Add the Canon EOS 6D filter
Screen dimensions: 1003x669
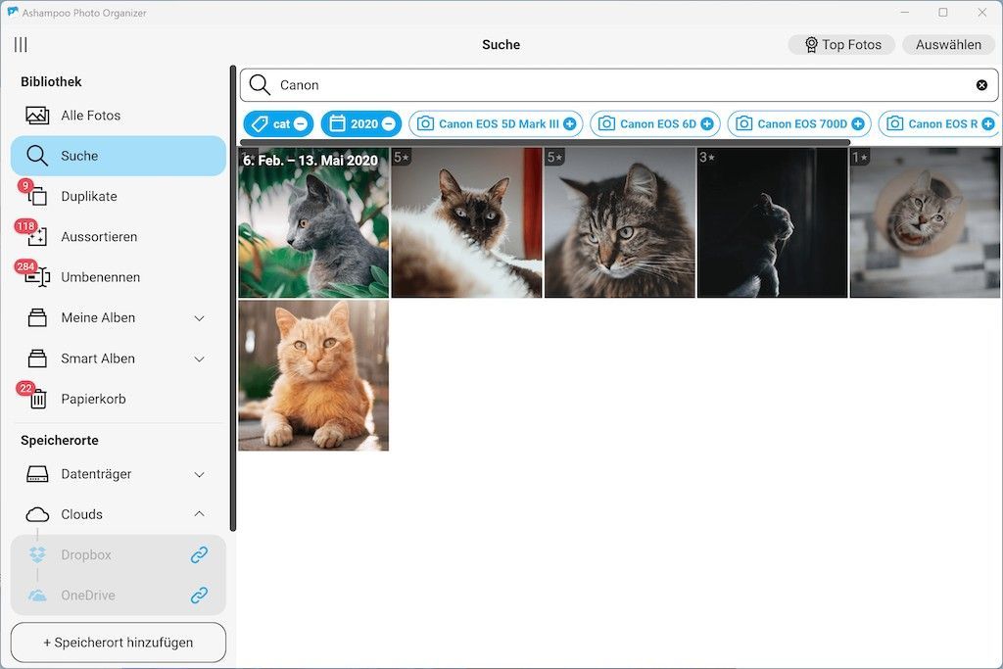[x=706, y=124]
